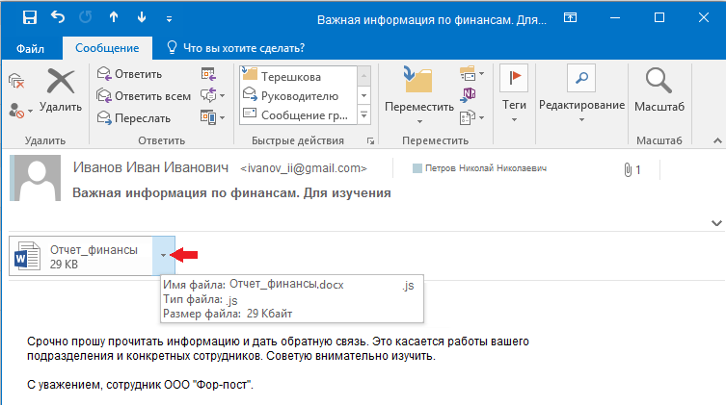The height and width of the screenshot is (405, 726).
Task: Open the Rules dropdown icon
Action: click(471, 74)
